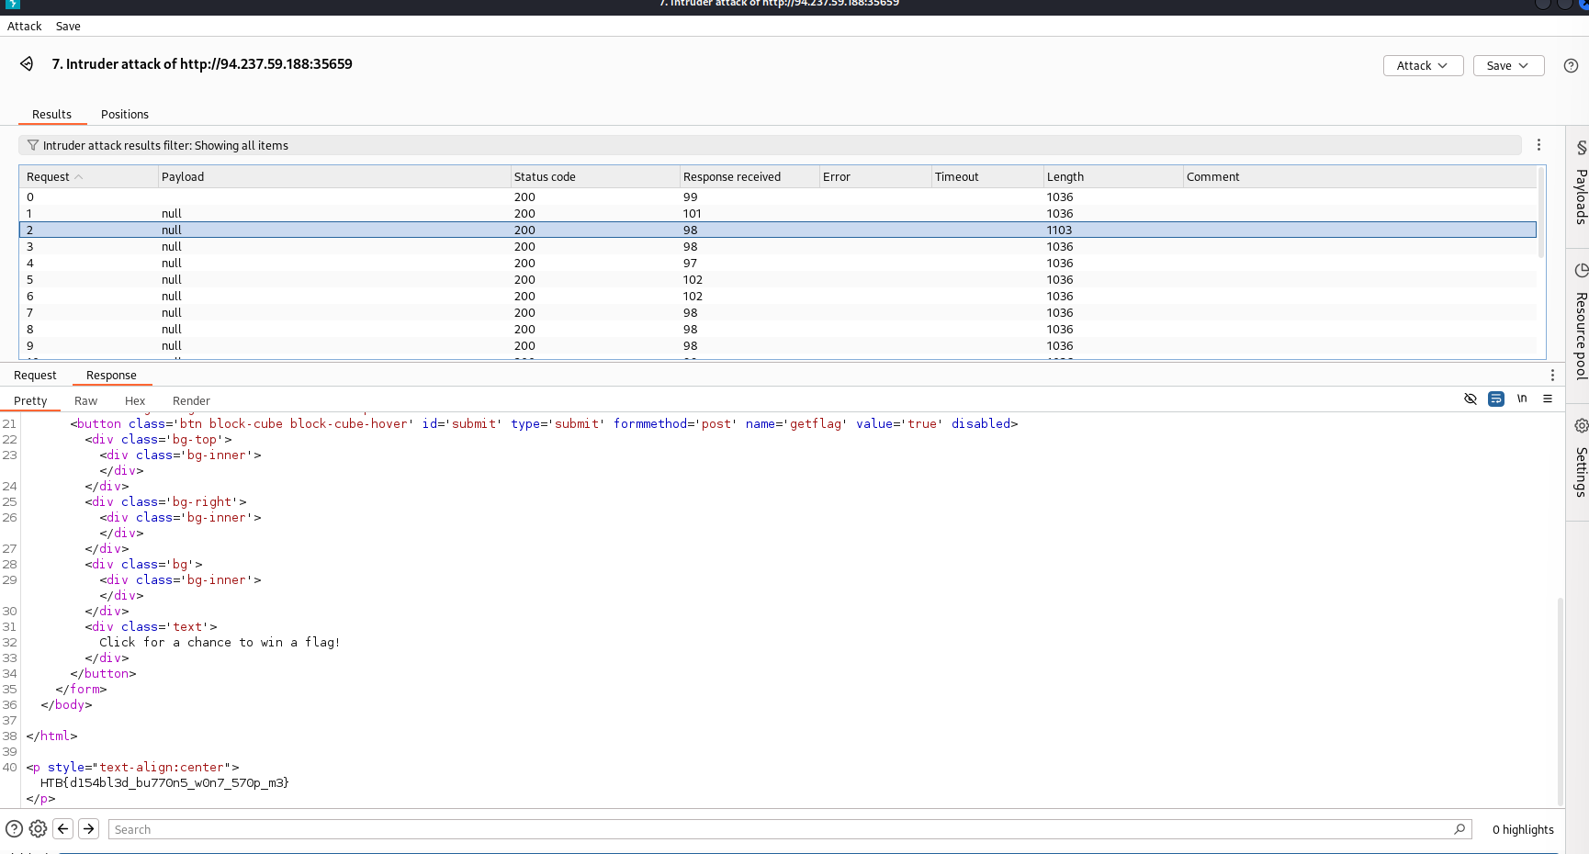This screenshot has width=1589, height=854.
Task: Toggle non-printable characters \n display
Action: tap(1522, 399)
